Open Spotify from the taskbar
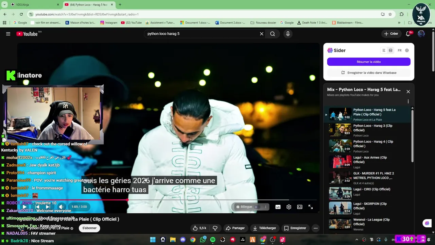Viewport: 435px width, 245px height. (x=213, y=240)
